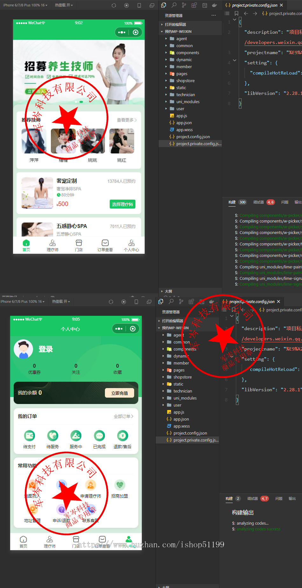Open 查看更多 link for recommended technicians
This screenshot has width=302, height=588.
pos(127,120)
